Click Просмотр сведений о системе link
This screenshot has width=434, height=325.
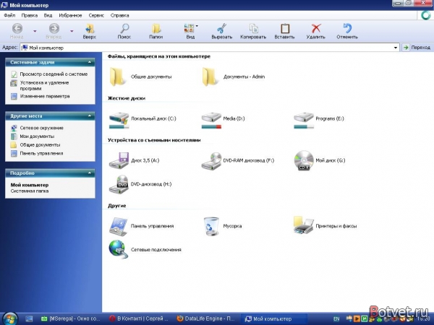(x=54, y=74)
